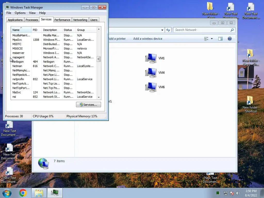Click the Action Center flag tray icon
Screen dimensions: 264x198
232,193
